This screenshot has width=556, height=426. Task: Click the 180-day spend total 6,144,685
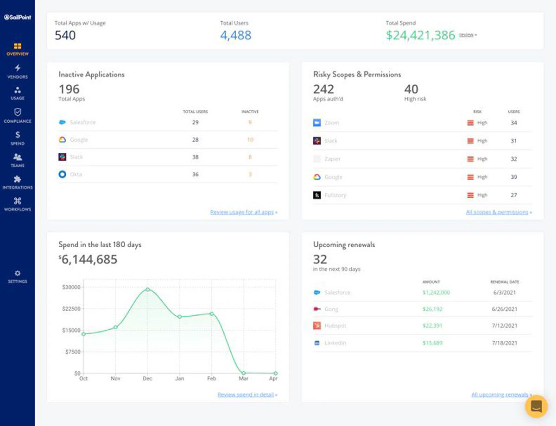pyautogui.click(x=88, y=260)
